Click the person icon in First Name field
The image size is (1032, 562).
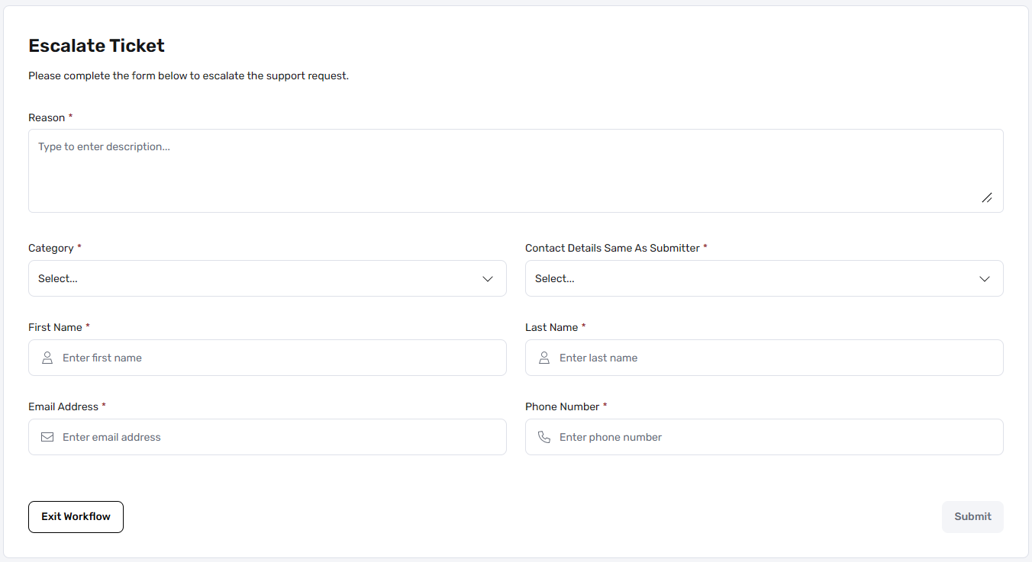pyautogui.click(x=47, y=358)
